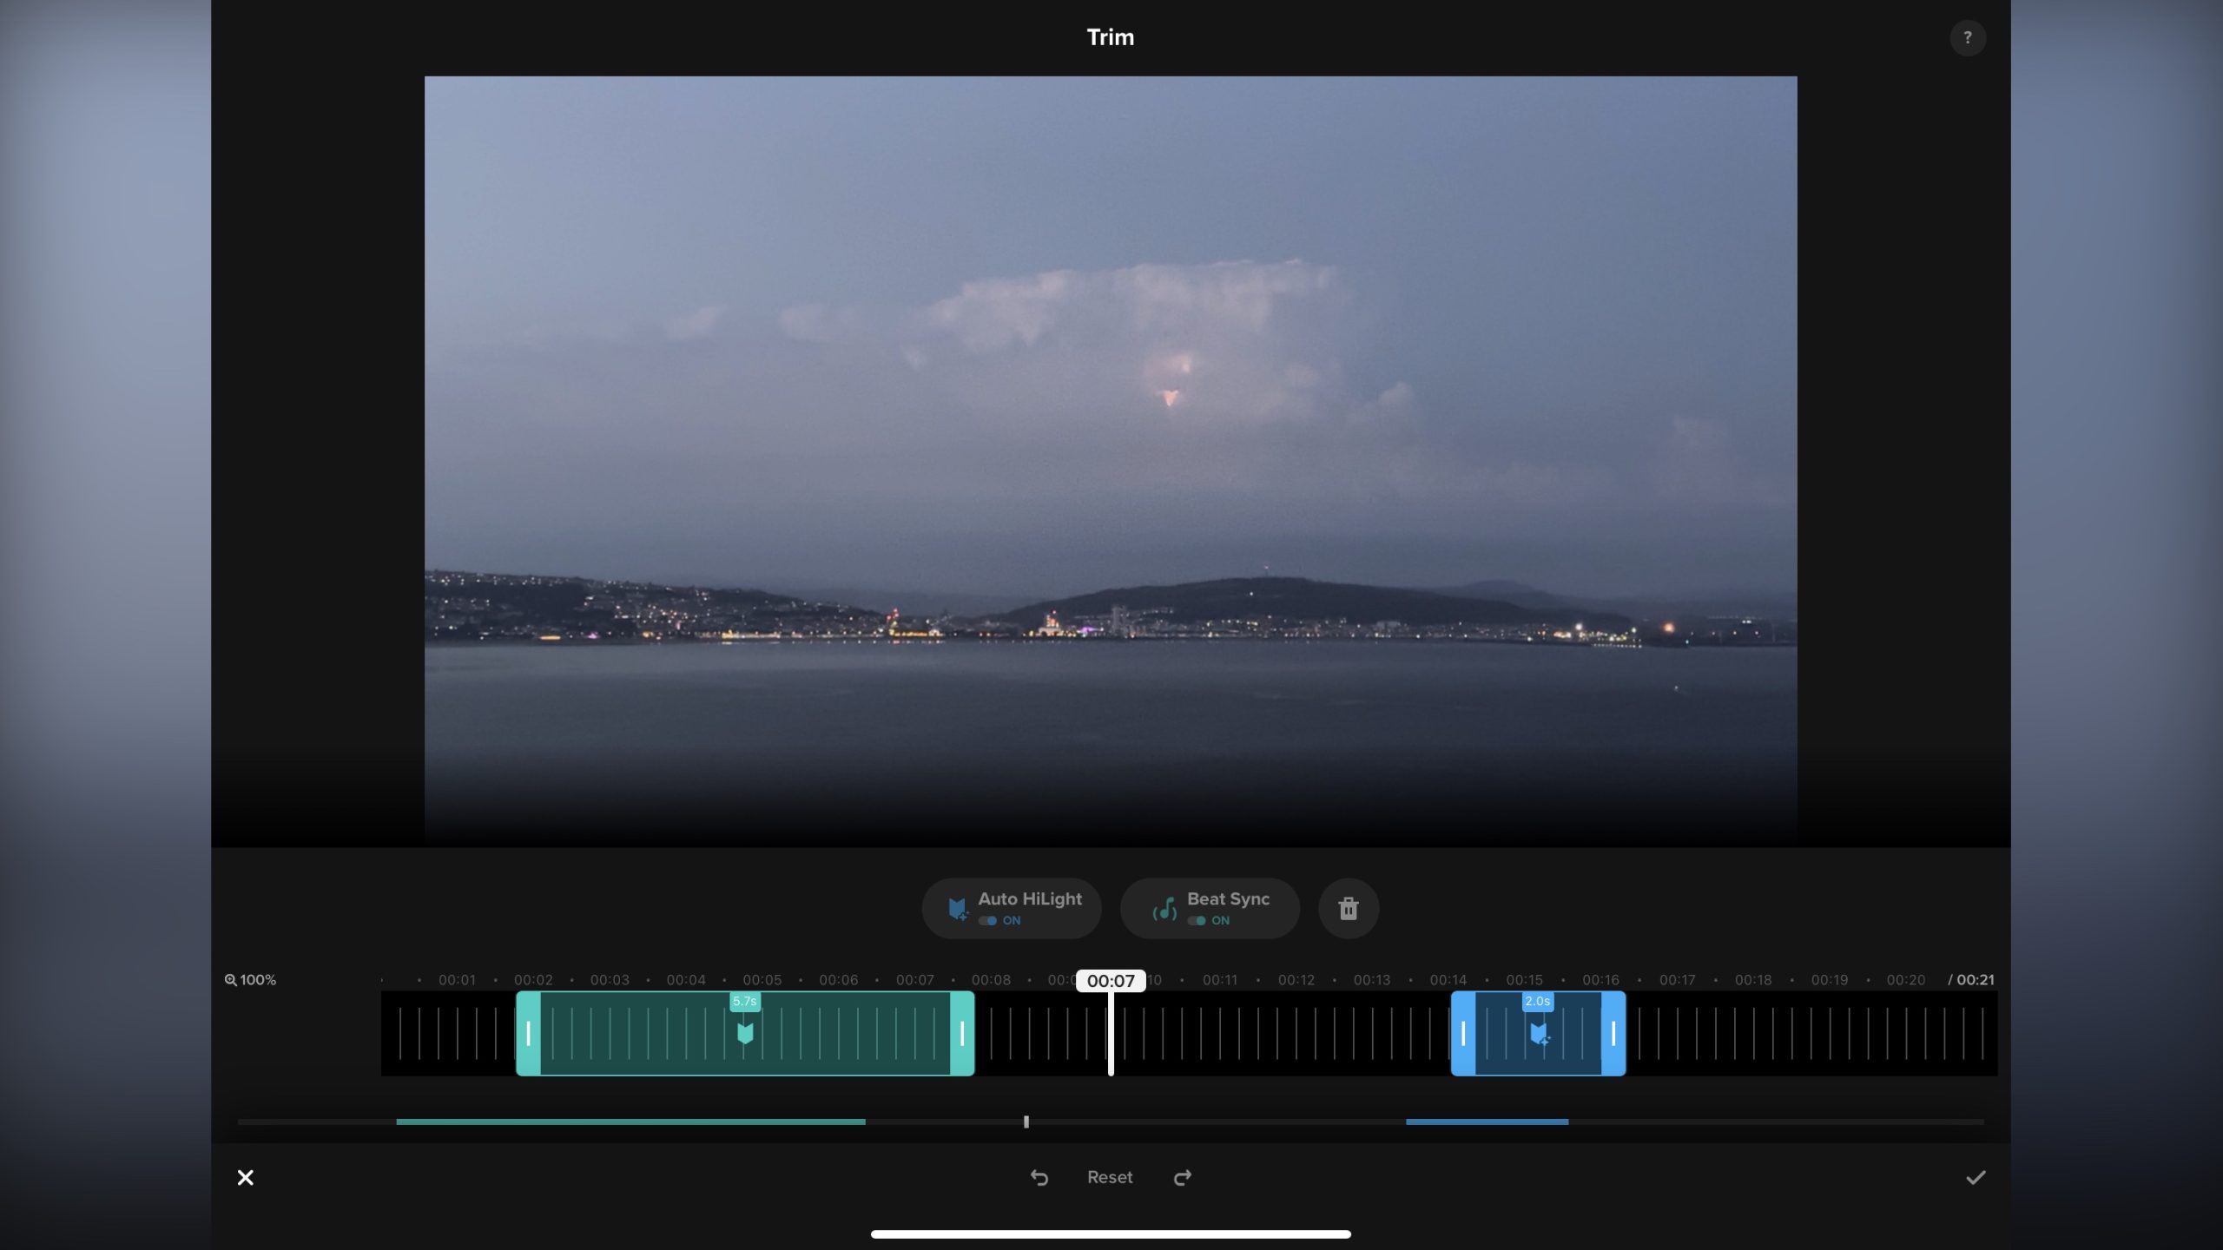The height and width of the screenshot is (1250, 2223).
Task: Click right handle of teal segment
Action: click(962, 1034)
